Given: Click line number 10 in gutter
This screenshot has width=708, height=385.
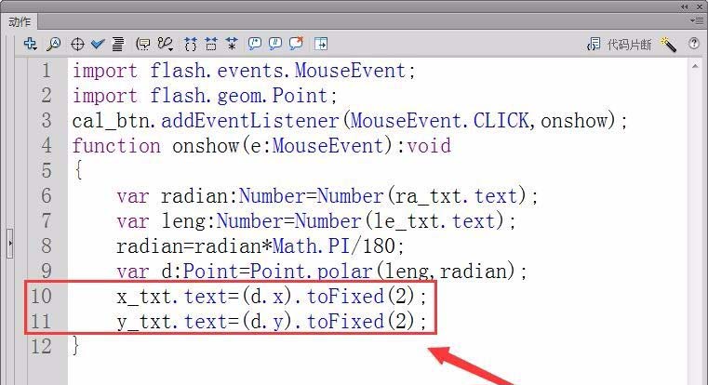Looking at the screenshot, I should click(x=41, y=297).
